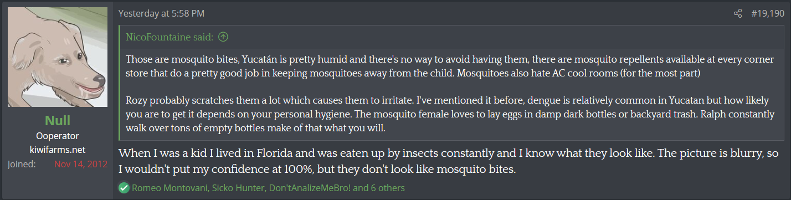Click the NicoFountaine said quote header

pyautogui.click(x=169, y=37)
